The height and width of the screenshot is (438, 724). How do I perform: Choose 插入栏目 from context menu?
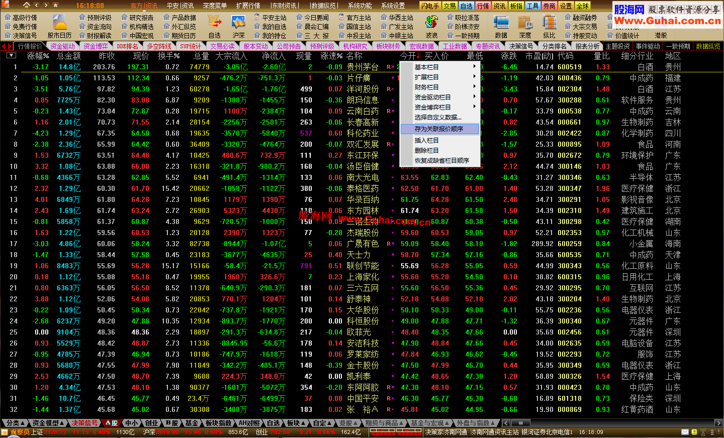[x=440, y=140]
